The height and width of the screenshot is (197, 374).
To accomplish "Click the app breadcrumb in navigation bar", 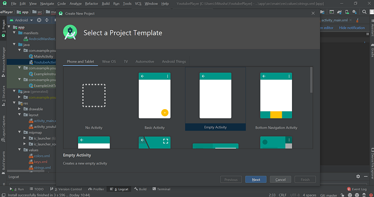I will pos(22,12).
